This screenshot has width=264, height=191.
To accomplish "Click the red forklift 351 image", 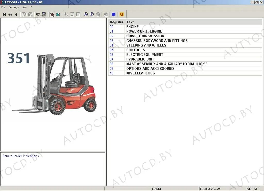I will [x=54, y=84].
